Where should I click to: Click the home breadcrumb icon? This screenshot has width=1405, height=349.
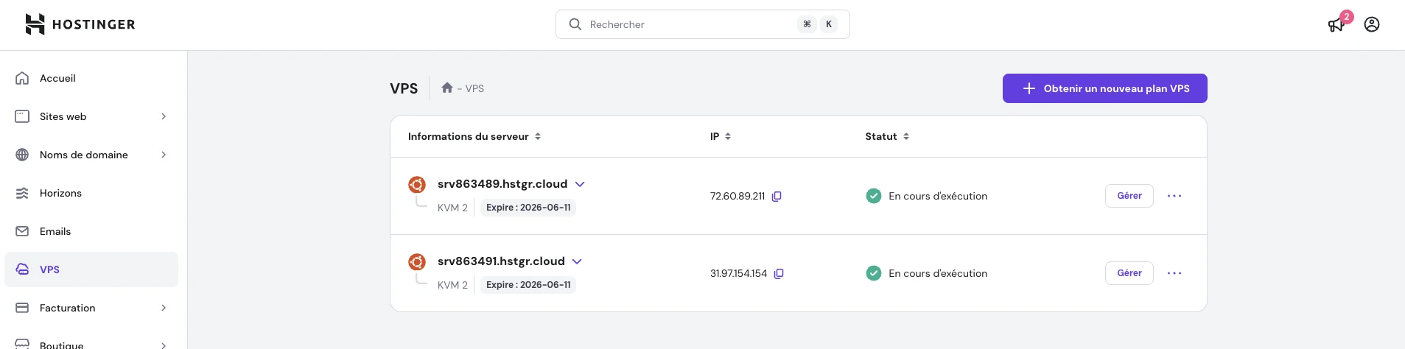coord(446,88)
